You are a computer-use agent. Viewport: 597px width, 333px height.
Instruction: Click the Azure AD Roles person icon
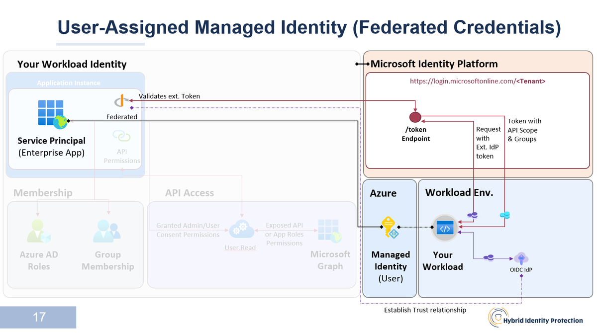point(38,232)
